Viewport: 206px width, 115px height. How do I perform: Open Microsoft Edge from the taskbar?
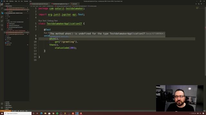pyautogui.click(x=42, y=113)
